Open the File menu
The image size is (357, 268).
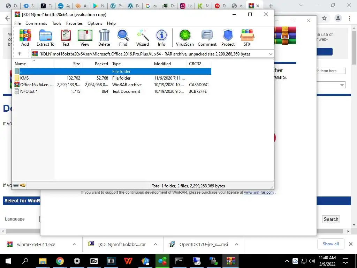[17, 23]
